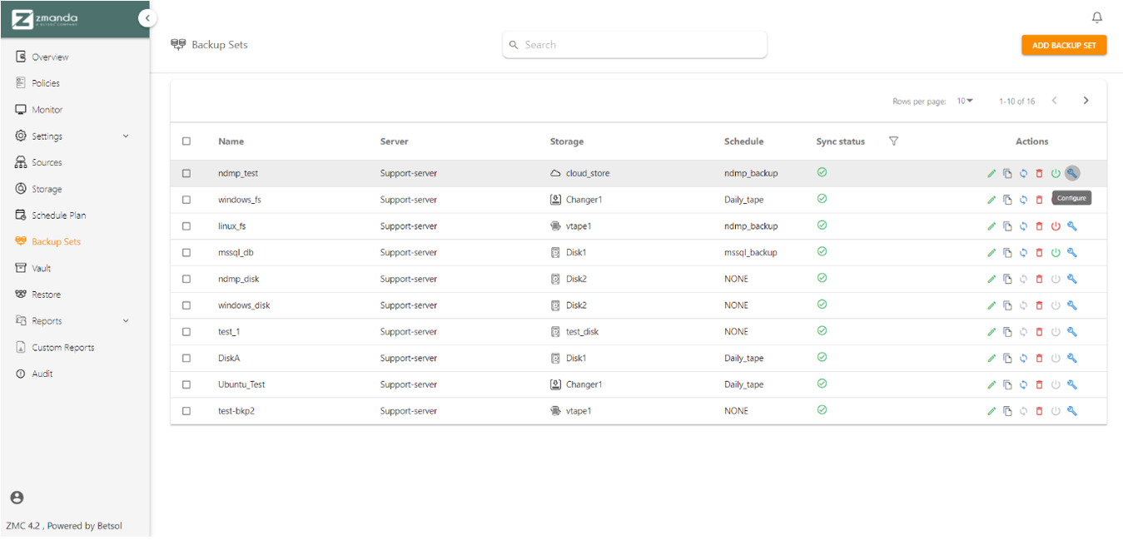This screenshot has width=1123, height=540.
Task: Edit the windows_fs backup set
Action: point(991,200)
